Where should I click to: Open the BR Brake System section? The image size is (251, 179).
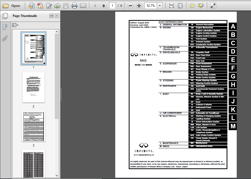click(208, 72)
